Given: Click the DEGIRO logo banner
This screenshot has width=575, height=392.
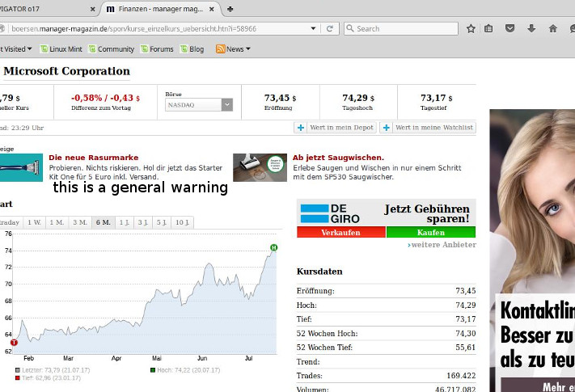Looking at the screenshot, I should (330, 214).
